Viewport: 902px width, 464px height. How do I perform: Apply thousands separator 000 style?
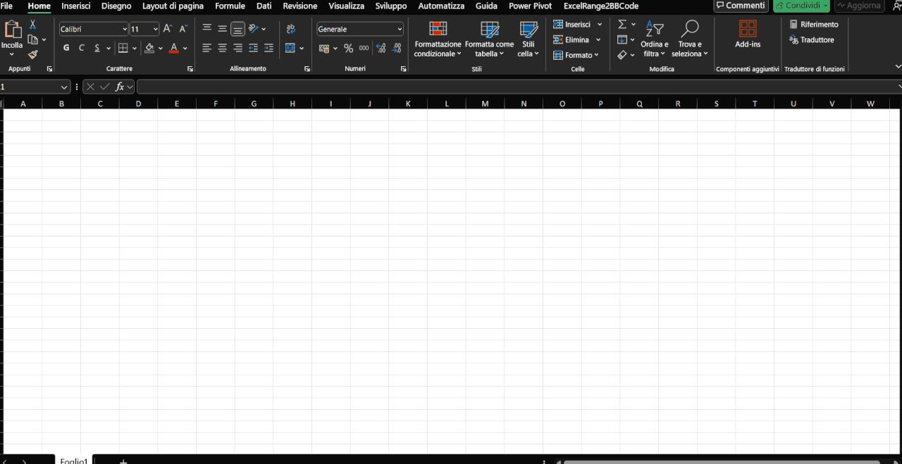[364, 48]
